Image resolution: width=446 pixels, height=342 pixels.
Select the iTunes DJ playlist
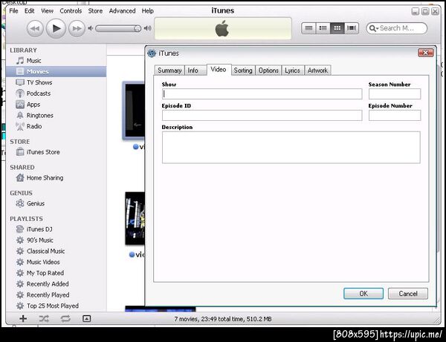click(x=56, y=229)
